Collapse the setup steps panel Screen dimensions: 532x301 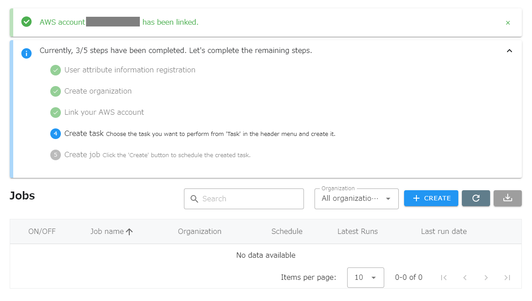point(509,51)
